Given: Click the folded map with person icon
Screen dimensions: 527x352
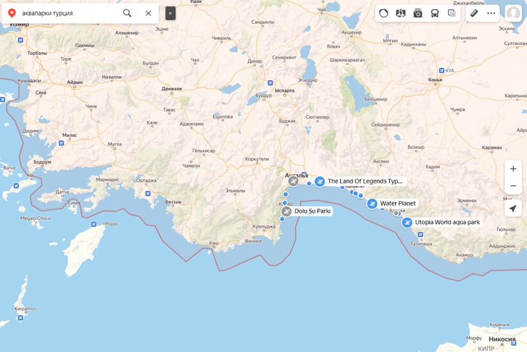Looking at the screenshot, I should [400, 13].
